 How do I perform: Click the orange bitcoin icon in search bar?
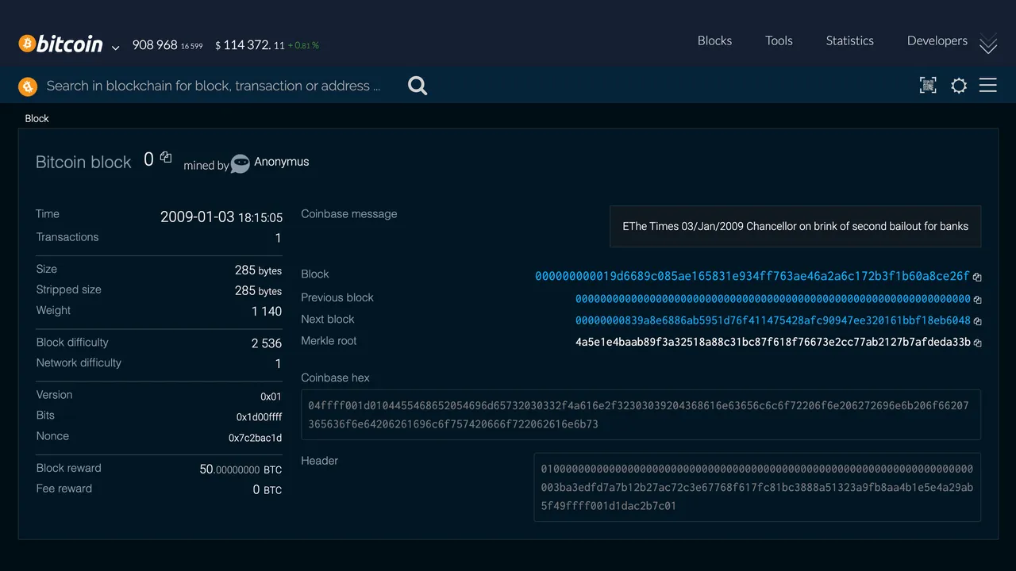click(28, 86)
